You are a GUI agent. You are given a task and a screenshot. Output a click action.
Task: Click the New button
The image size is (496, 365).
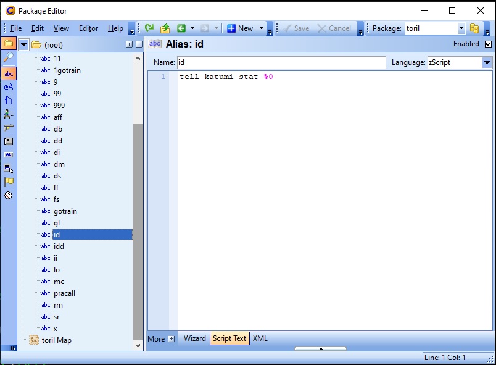[240, 28]
